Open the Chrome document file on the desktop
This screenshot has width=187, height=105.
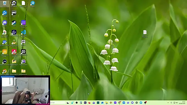point(5,34)
